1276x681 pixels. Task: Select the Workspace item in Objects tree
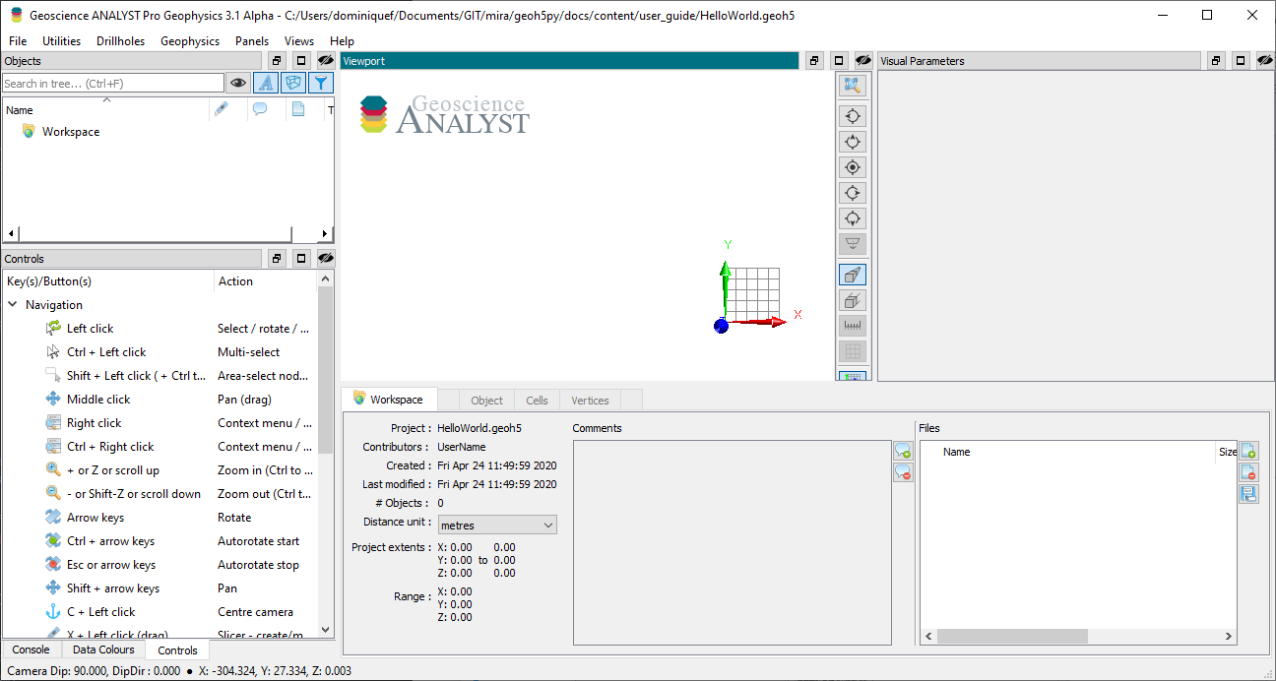[70, 132]
